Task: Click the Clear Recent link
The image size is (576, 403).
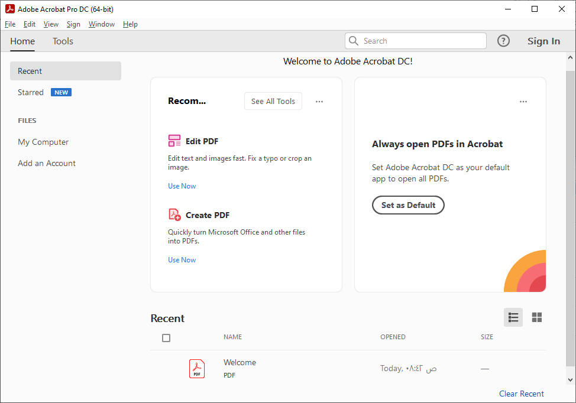Action: (x=521, y=394)
